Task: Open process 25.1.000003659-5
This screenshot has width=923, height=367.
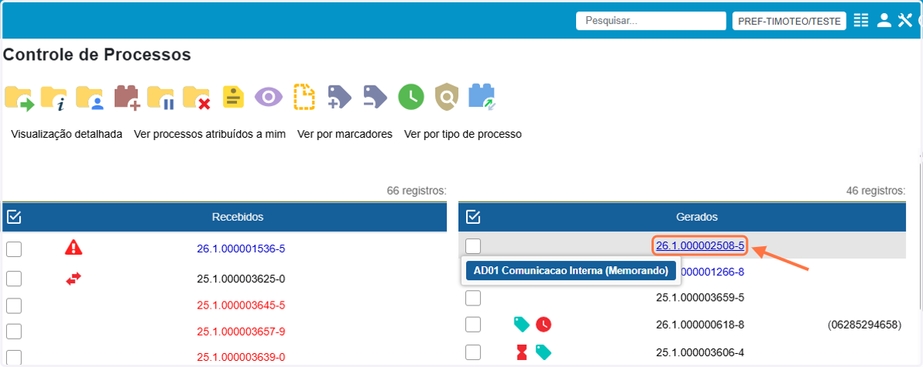Action: pyautogui.click(x=700, y=297)
